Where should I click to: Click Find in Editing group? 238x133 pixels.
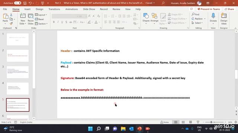[x=196, y=14]
